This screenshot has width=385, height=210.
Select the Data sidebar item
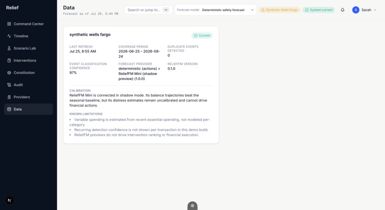pyautogui.click(x=29, y=109)
